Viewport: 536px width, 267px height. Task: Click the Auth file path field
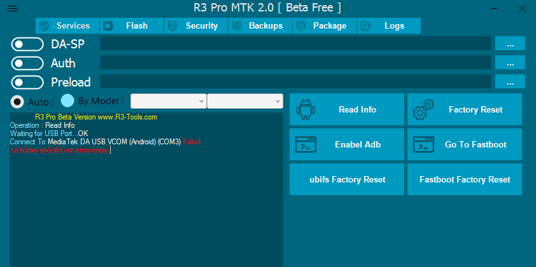click(x=295, y=62)
